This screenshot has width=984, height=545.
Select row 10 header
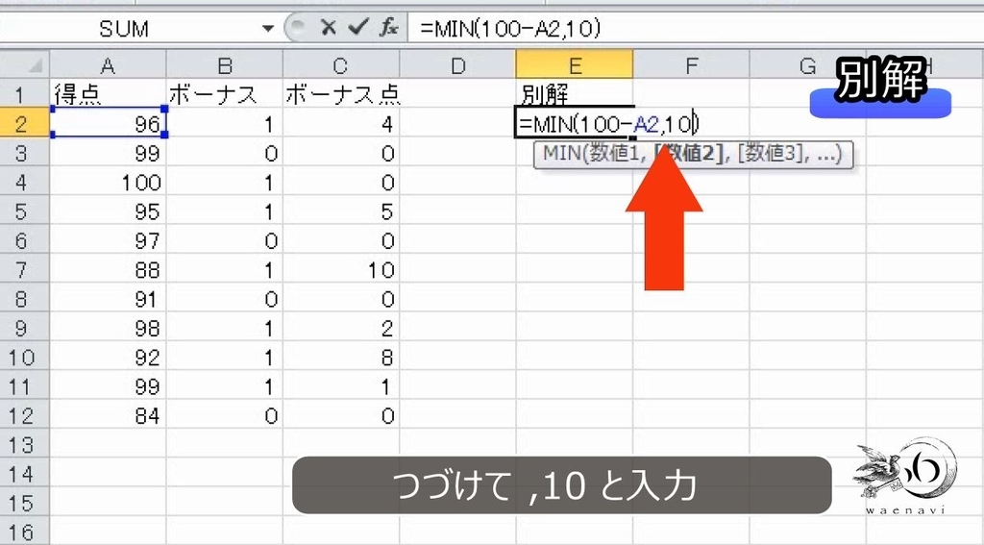coord(25,358)
